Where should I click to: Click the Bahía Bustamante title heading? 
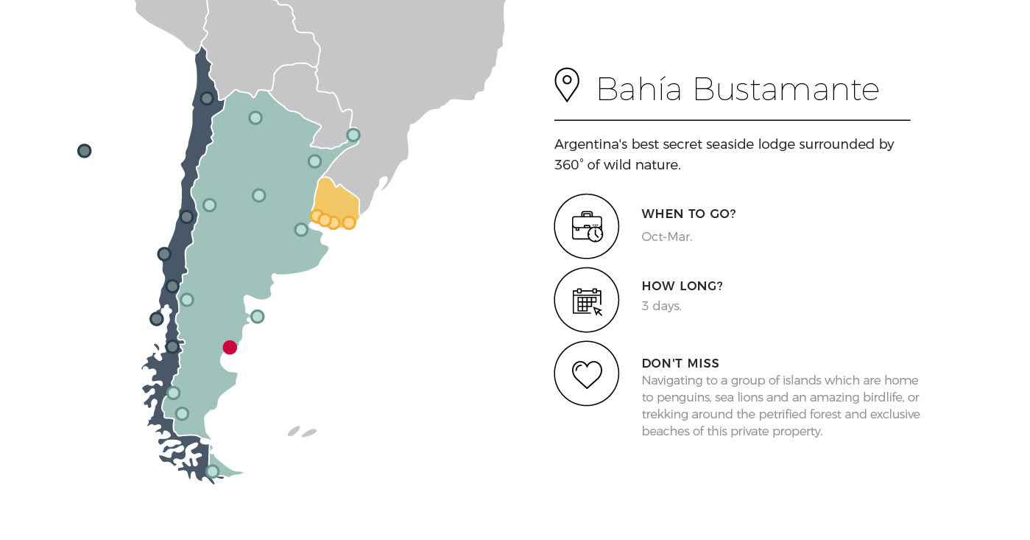[737, 89]
